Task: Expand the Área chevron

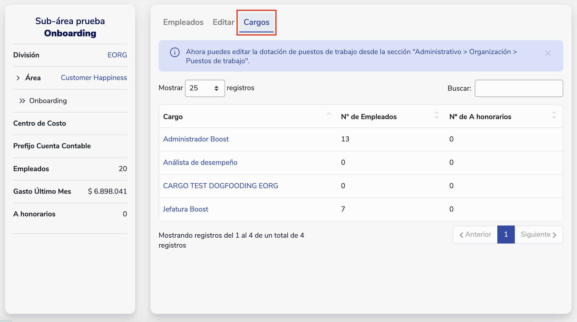Action: coord(18,78)
